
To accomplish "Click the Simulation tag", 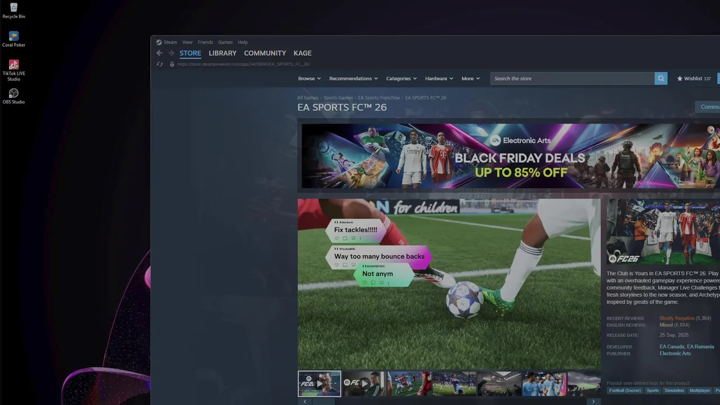I will coord(674,390).
